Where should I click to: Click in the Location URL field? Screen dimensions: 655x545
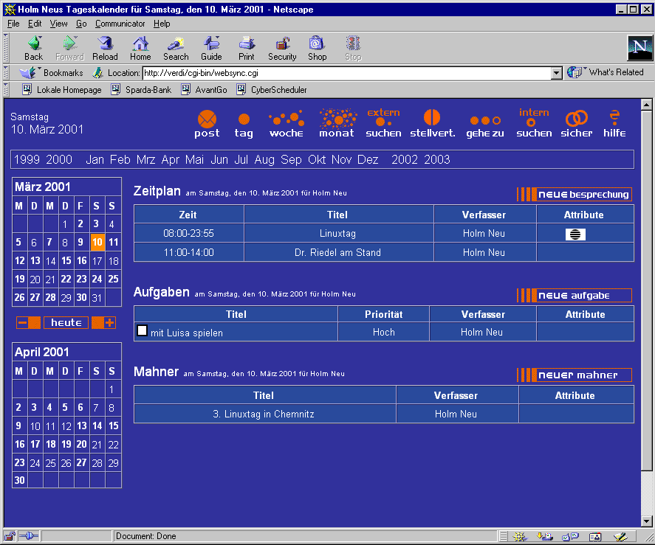(x=347, y=73)
